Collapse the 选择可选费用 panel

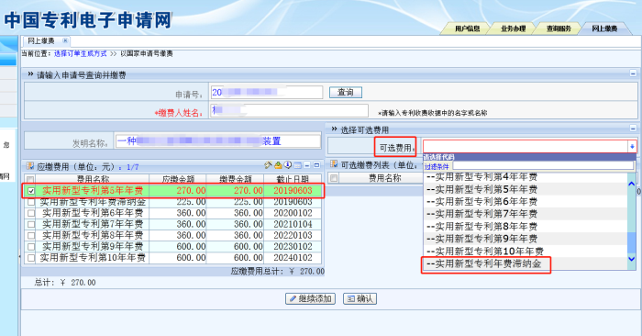(633, 129)
